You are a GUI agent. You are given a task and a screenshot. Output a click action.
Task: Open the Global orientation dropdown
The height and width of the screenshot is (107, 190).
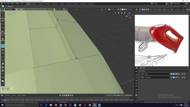tap(59, 9)
